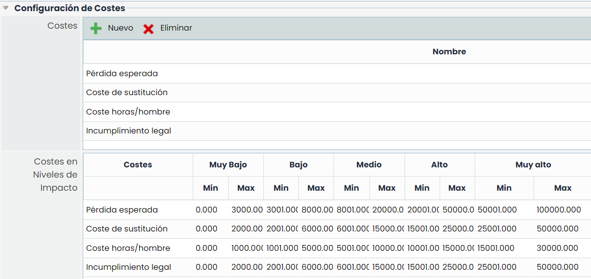Click the Nombre column header
This screenshot has height=279, width=591.
tap(449, 52)
